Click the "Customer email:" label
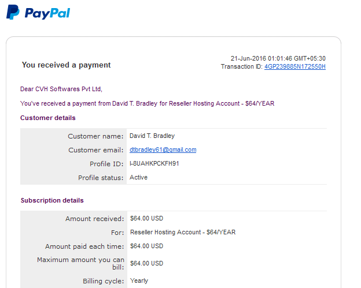This screenshot has width=361, height=288. tap(96, 150)
